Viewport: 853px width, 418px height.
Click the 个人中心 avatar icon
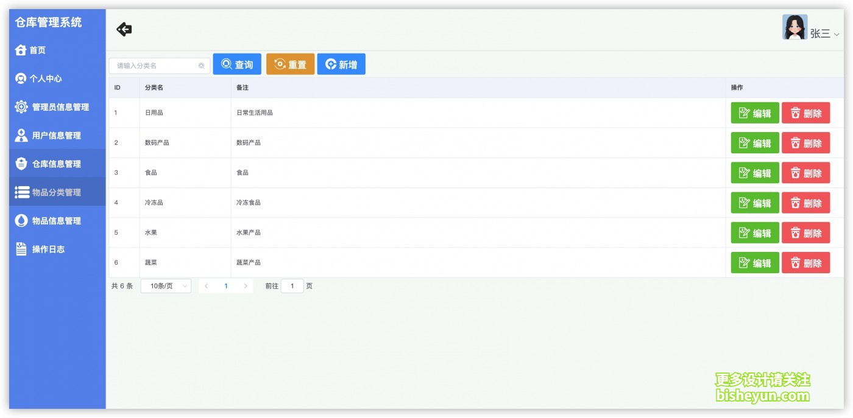click(x=21, y=78)
